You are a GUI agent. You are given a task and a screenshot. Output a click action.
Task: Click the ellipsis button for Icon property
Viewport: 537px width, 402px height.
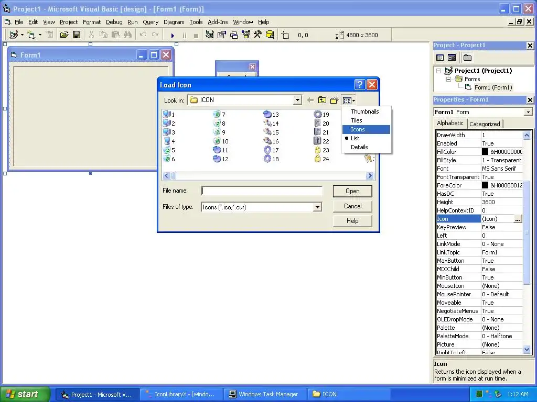point(518,219)
